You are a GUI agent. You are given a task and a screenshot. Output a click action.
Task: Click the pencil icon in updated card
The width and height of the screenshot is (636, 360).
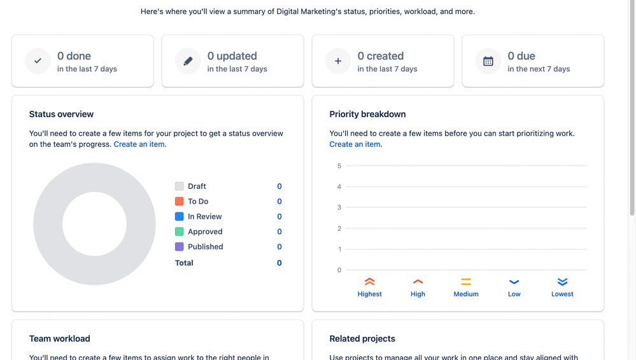[x=188, y=61]
